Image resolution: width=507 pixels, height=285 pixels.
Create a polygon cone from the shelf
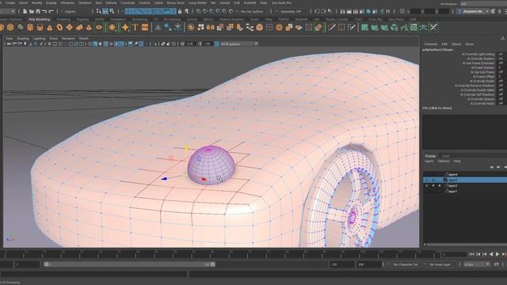(x=49, y=28)
